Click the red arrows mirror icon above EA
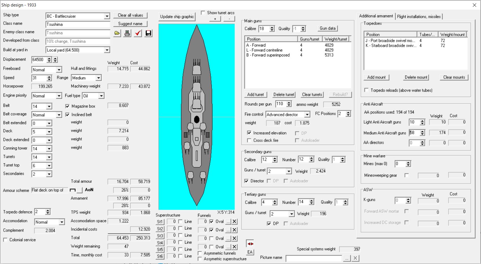481x264 pixels. 250,244
